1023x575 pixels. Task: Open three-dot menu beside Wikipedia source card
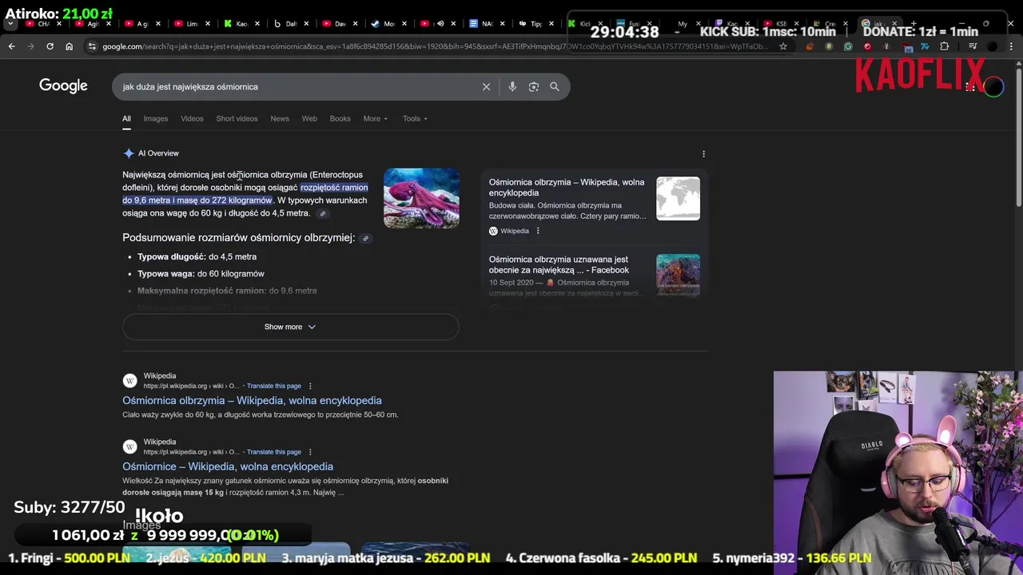pyautogui.click(x=538, y=231)
